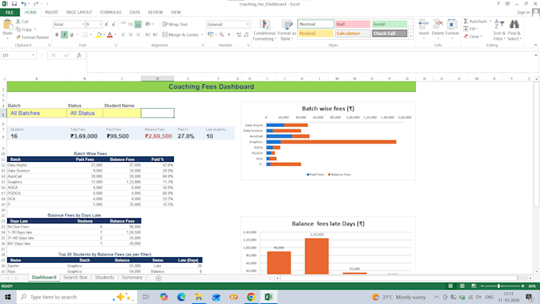Apply percent style icon
This screenshot has width=540, height=304.
tap(222, 35)
